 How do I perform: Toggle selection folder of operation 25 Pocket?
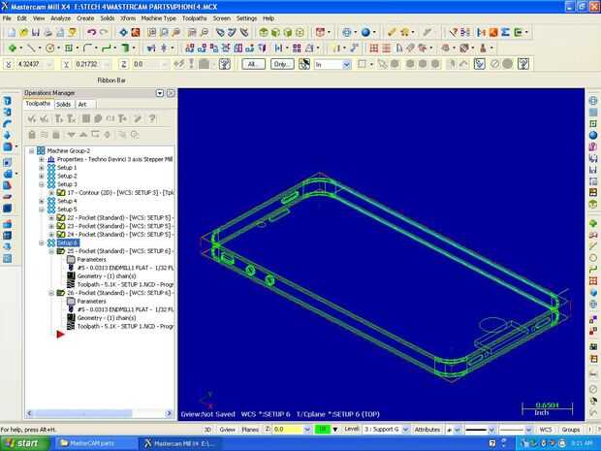(61, 251)
